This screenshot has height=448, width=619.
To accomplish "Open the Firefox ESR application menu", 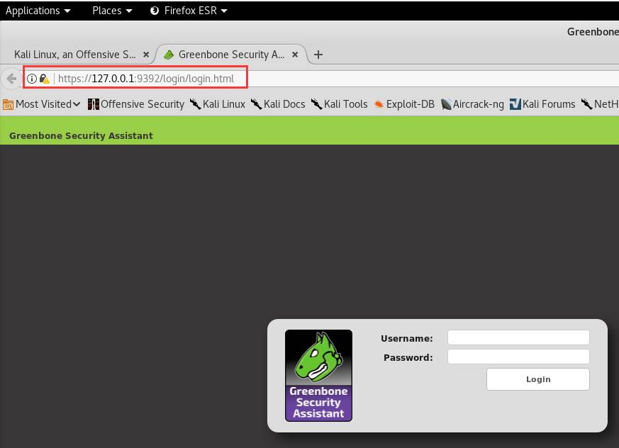I will (x=189, y=11).
